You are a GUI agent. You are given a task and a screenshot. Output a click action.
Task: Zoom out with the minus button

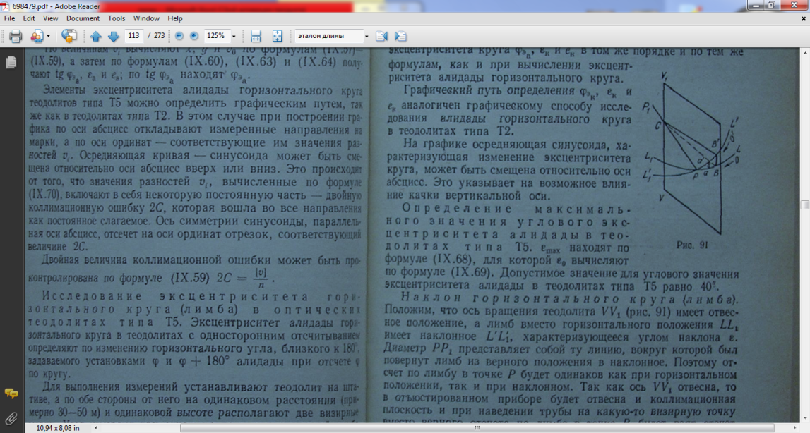[x=179, y=36]
